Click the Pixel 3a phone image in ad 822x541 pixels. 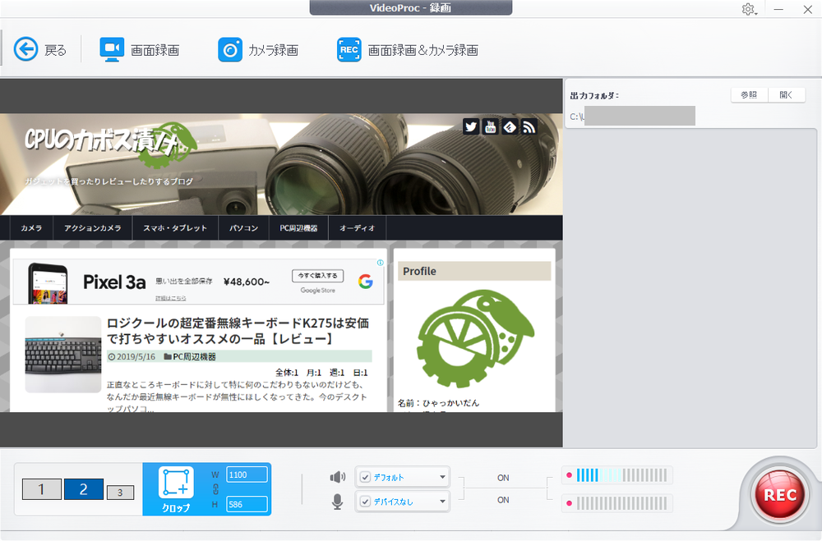[48, 283]
